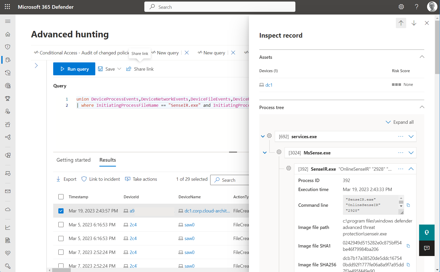Viewport: 440px width, 272px height.
Task: Toggle the hamburger navigation menu
Action: pos(8,21)
